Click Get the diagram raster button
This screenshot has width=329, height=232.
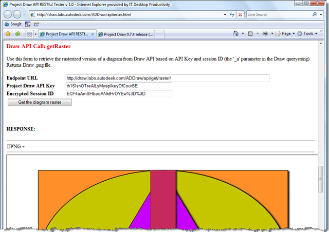pos(39,102)
